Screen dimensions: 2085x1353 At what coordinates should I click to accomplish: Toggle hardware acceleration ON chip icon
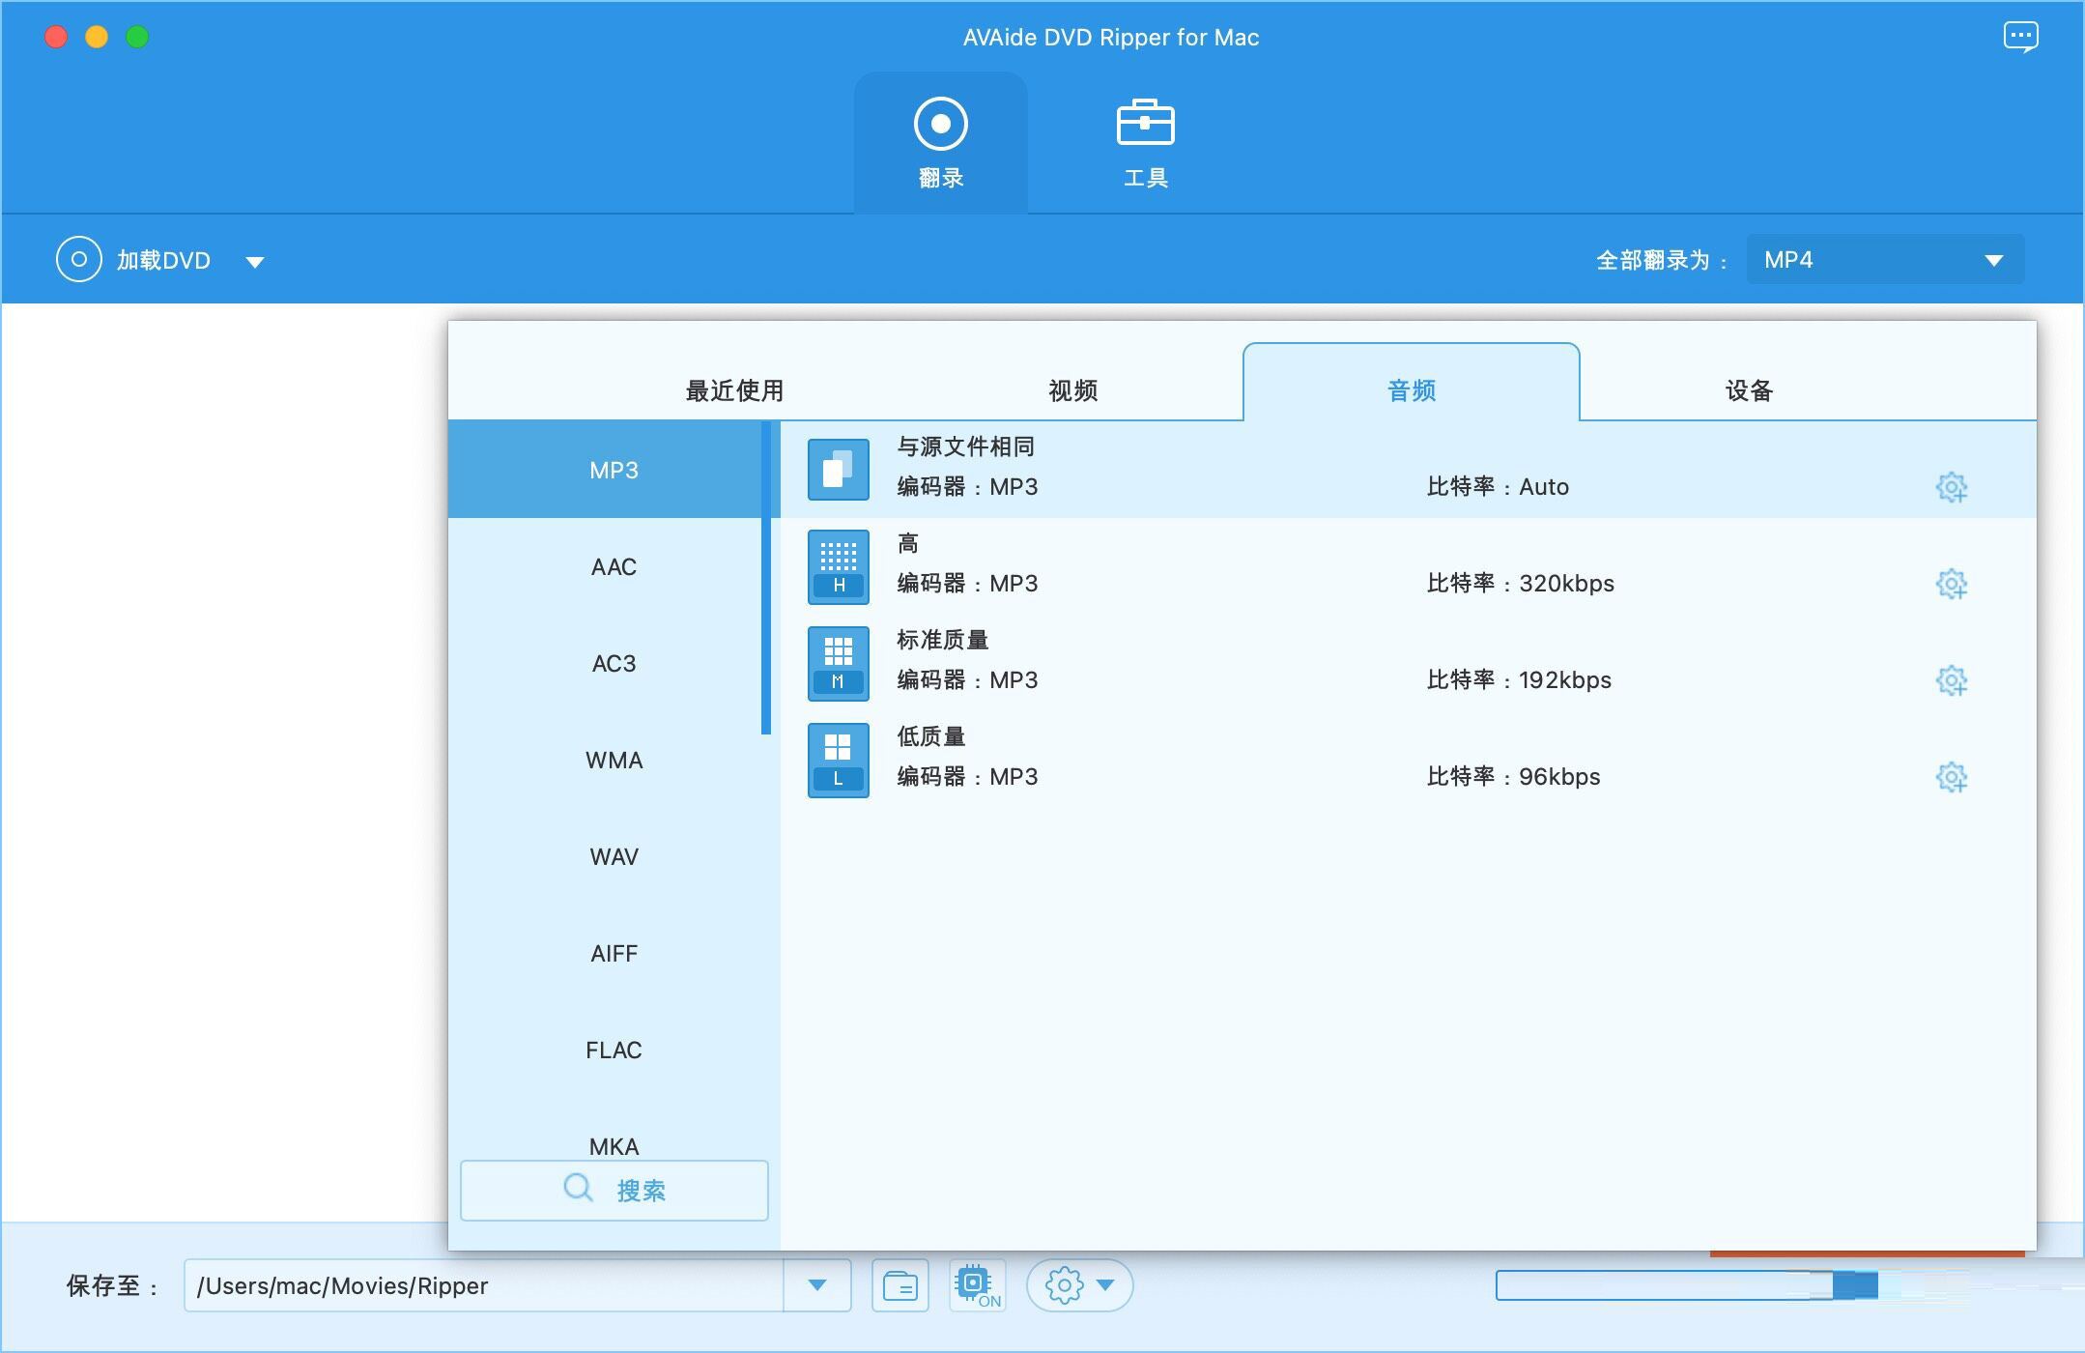click(977, 1285)
